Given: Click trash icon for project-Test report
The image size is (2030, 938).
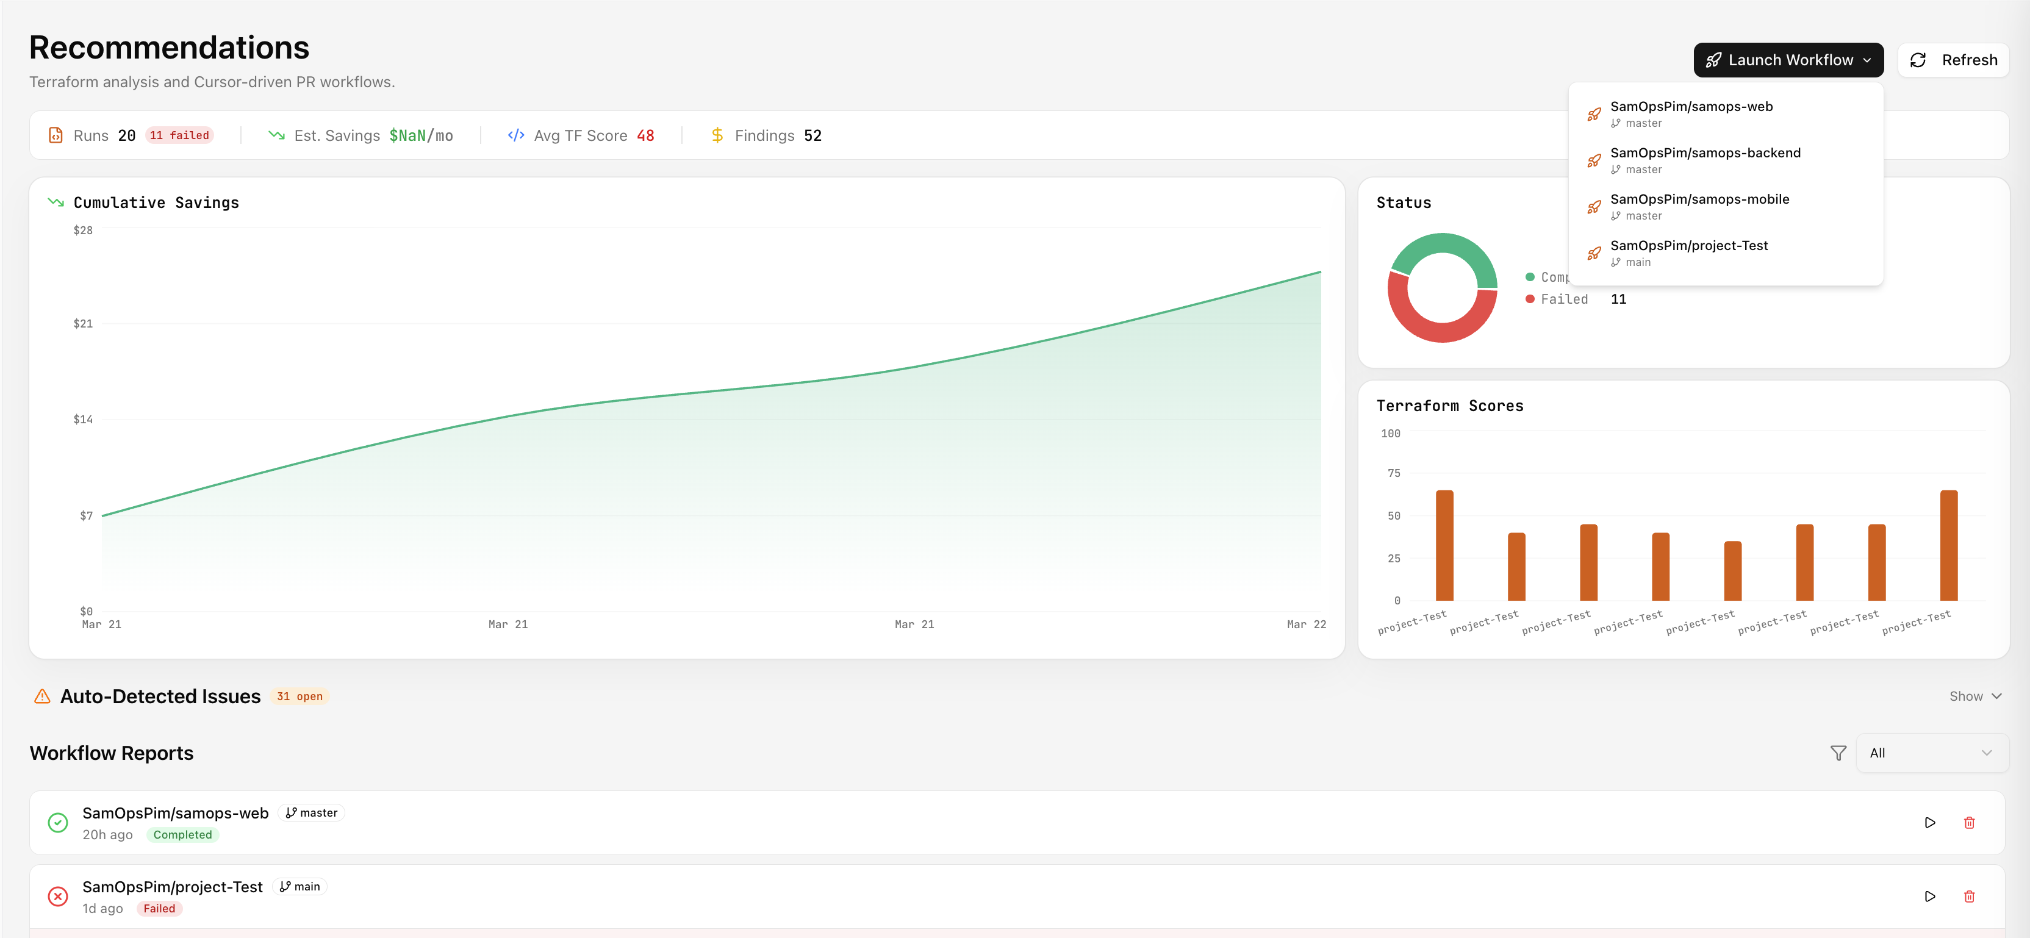Looking at the screenshot, I should click(x=1970, y=897).
